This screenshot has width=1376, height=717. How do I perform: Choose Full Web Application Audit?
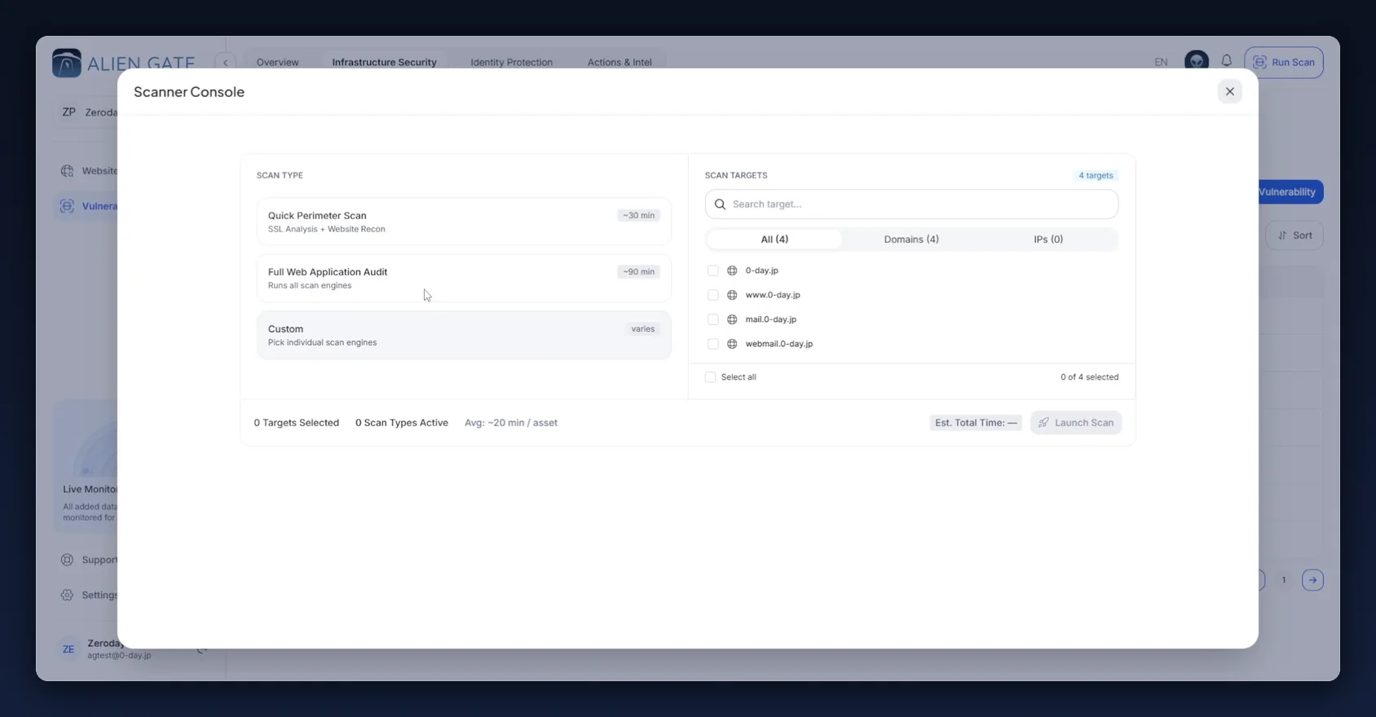coord(464,278)
